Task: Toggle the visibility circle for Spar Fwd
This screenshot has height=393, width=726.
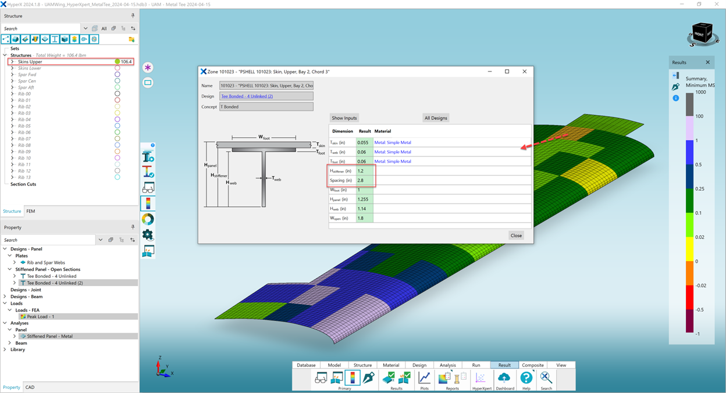Action: (x=117, y=74)
